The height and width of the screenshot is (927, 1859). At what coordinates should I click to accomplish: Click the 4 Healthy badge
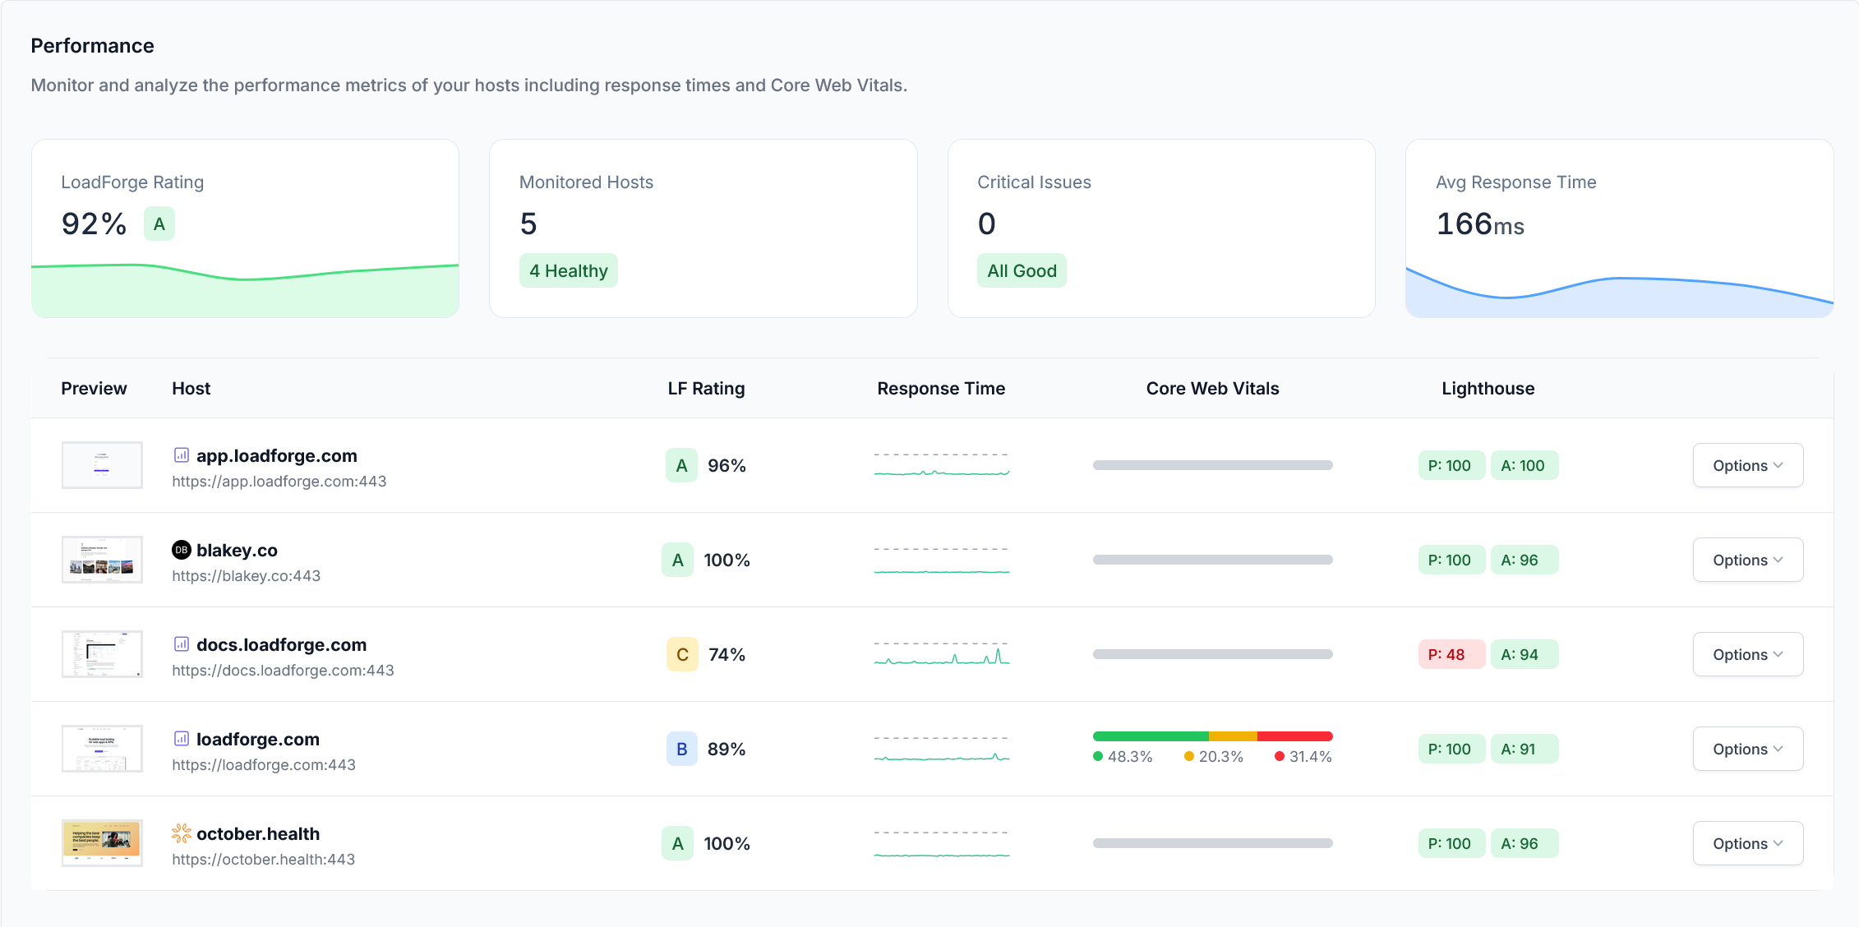tap(569, 270)
